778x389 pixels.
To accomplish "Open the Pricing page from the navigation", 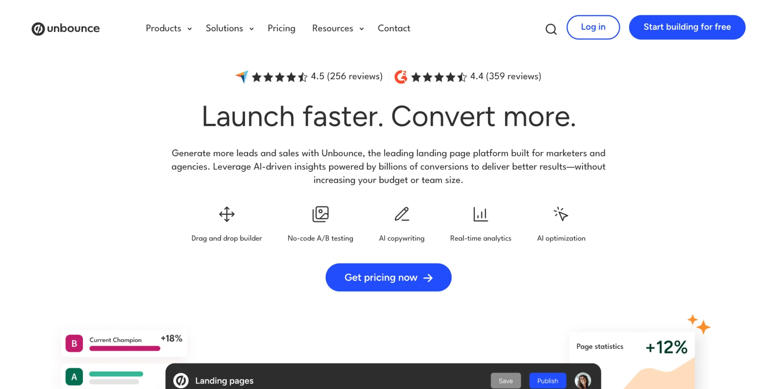I will pyautogui.click(x=281, y=29).
